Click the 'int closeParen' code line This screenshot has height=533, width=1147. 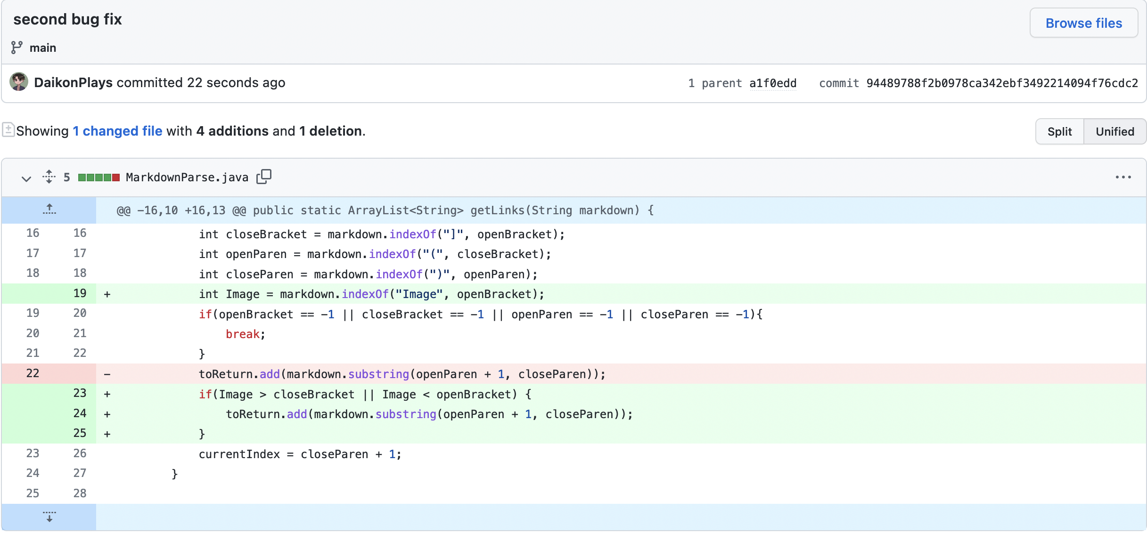368,275
